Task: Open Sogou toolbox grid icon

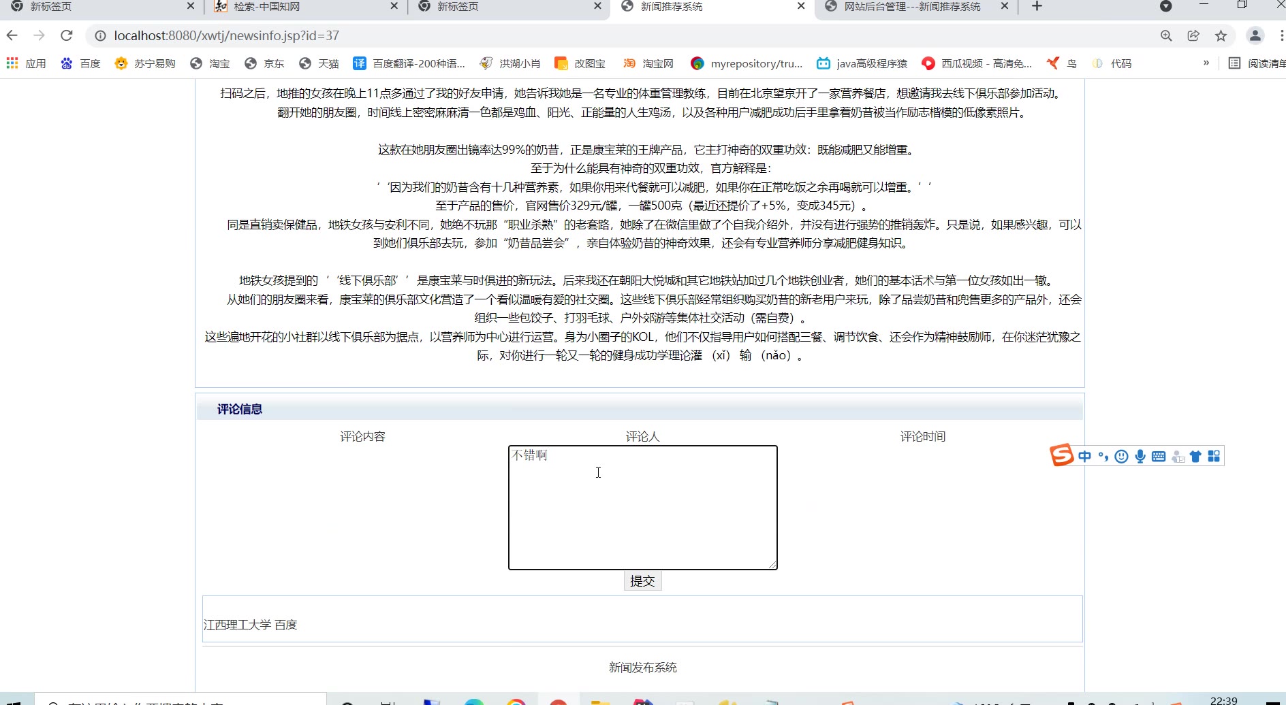Action: point(1214,457)
